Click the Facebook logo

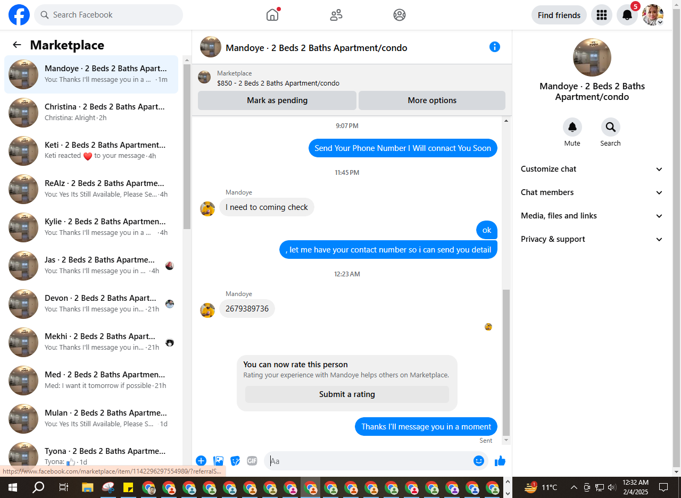click(x=19, y=15)
